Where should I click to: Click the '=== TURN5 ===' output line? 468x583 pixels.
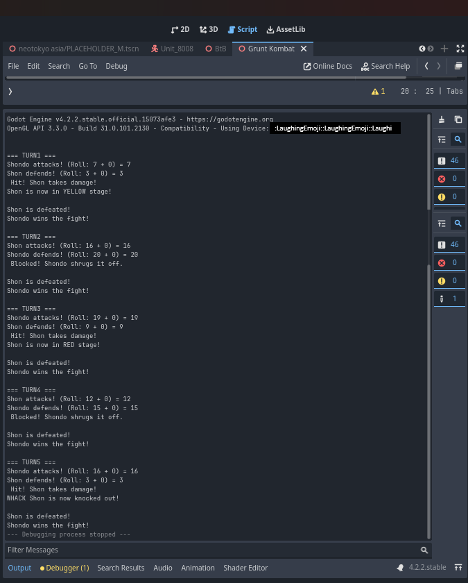pyautogui.click(x=31, y=462)
